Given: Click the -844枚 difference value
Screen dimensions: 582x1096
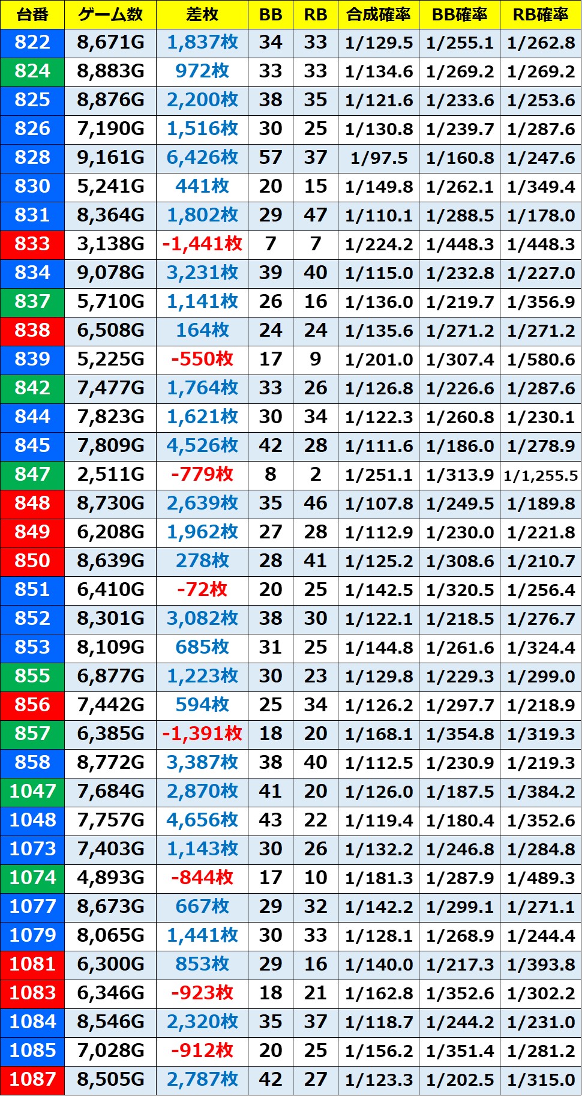Looking at the screenshot, I should 202,879.
